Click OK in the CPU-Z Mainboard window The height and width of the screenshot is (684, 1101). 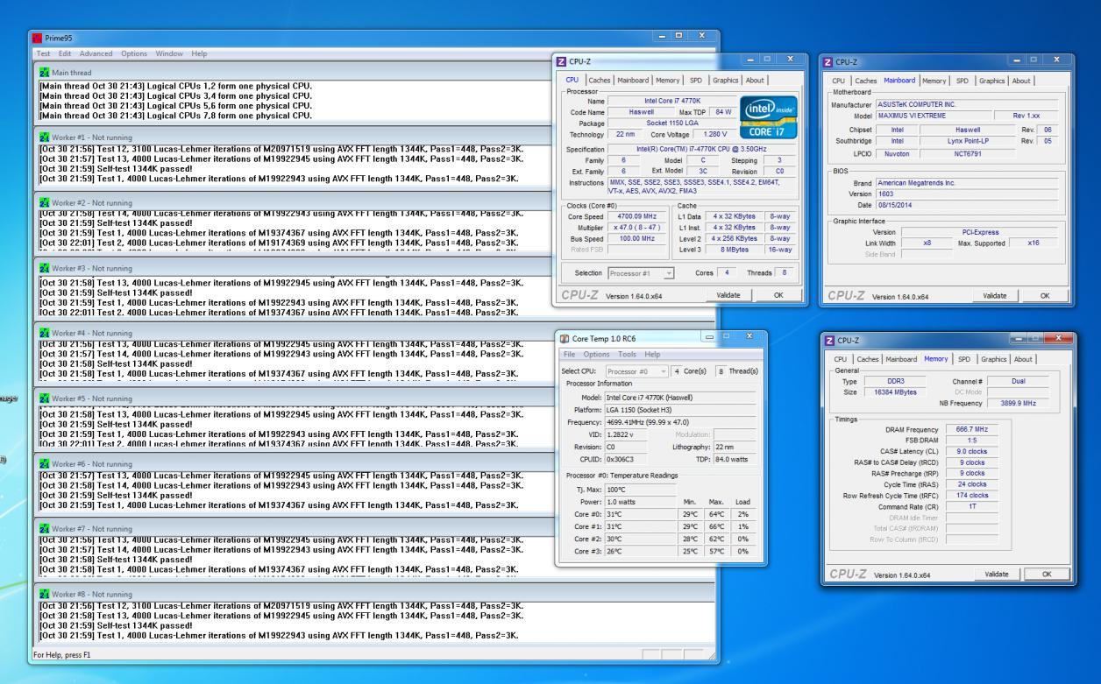click(1043, 296)
